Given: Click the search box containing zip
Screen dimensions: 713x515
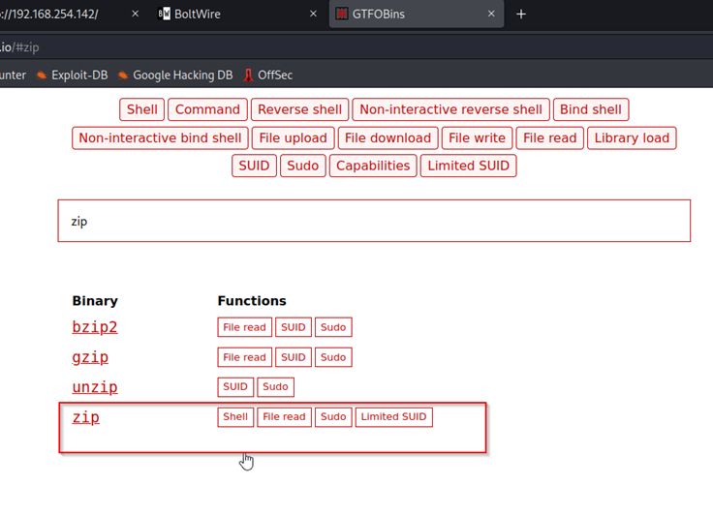Looking at the screenshot, I should pos(374,221).
